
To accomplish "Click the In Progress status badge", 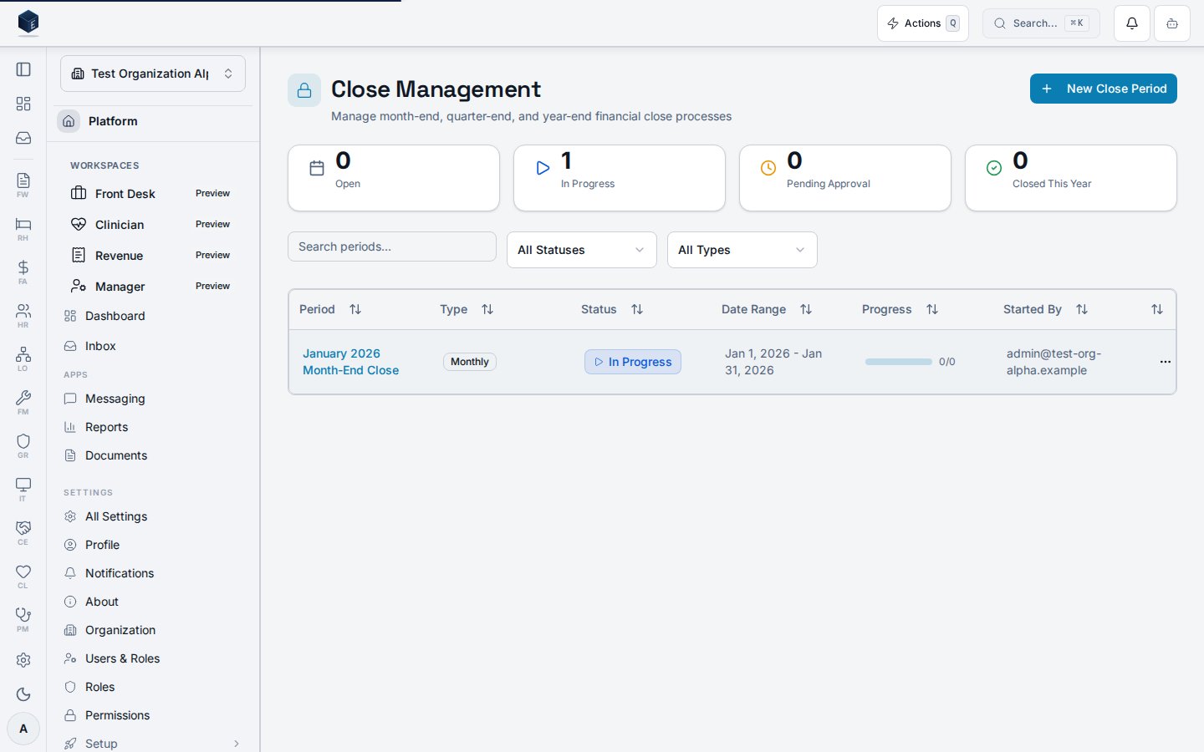I will pyautogui.click(x=633, y=362).
